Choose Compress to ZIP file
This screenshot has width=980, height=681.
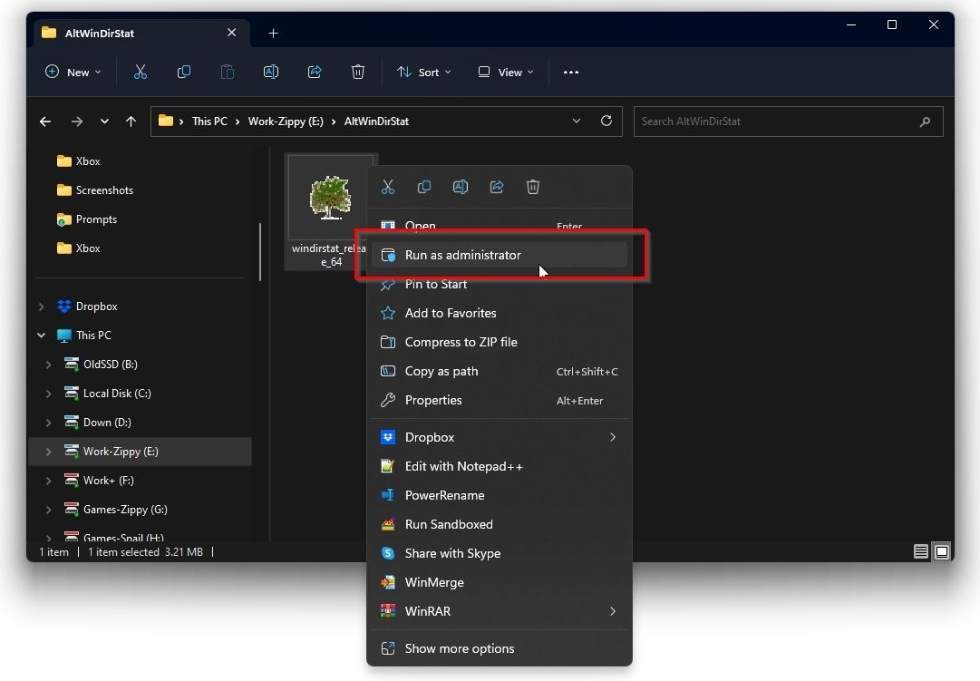point(461,342)
